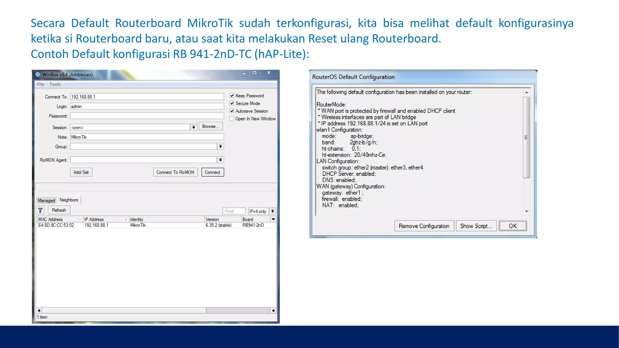The image size is (619, 348).
Task: Click the Group combo box field
Action: click(144, 147)
